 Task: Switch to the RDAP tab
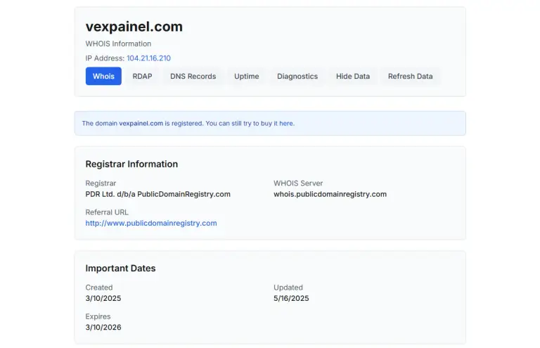click(x=142, y=76)
